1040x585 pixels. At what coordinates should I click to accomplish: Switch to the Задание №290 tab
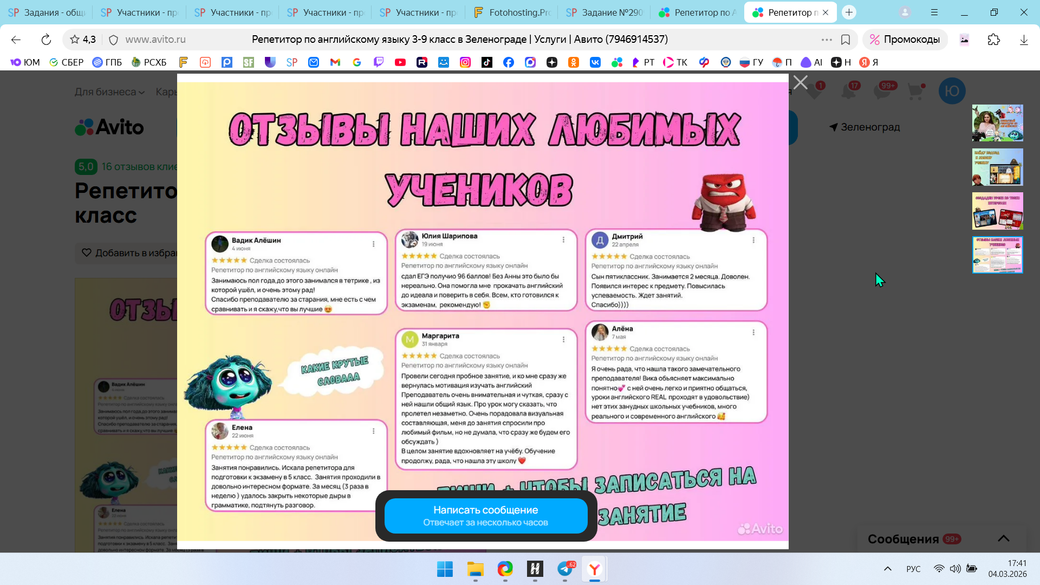tap(605, 12)
